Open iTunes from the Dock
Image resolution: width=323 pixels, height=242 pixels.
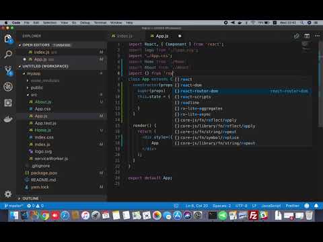click(x=85, y=216)
